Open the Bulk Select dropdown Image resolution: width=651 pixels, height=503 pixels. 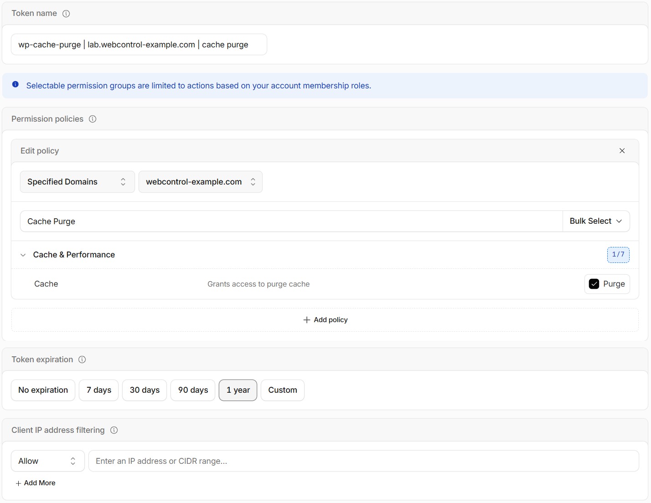[596, 221]
